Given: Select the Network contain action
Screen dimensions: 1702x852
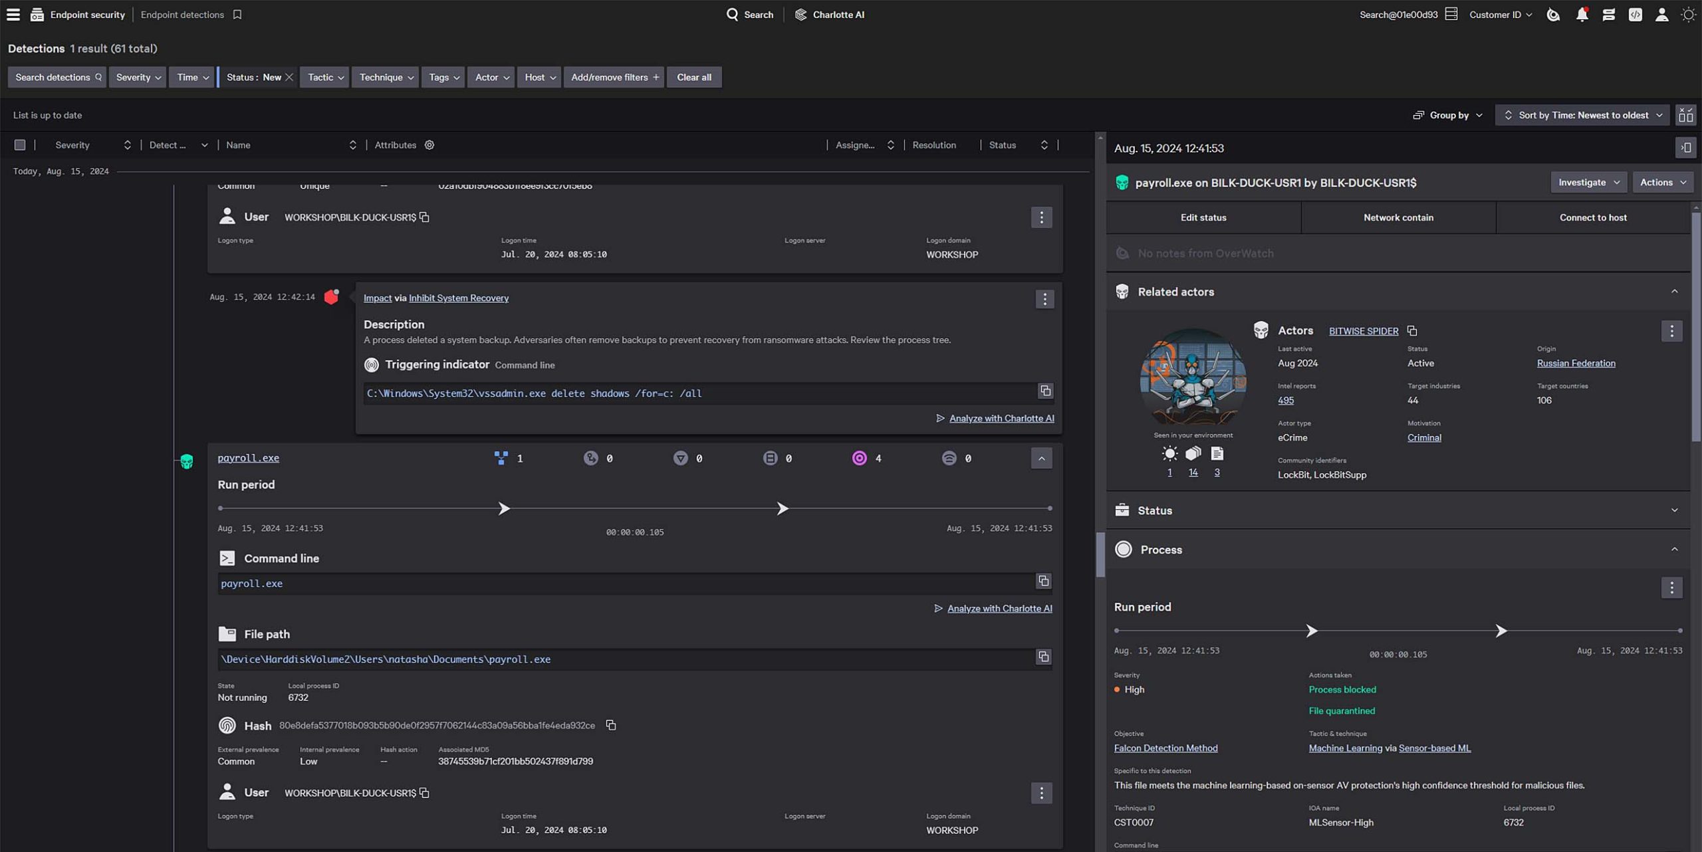Looking at the screenshot, I should tap(1398, 217).
